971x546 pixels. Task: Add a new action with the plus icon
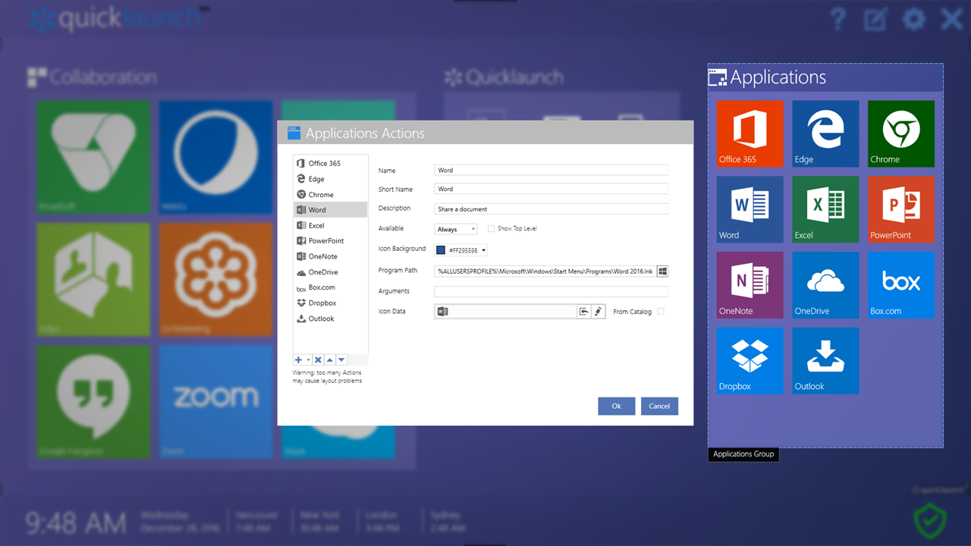click(298, 360)
